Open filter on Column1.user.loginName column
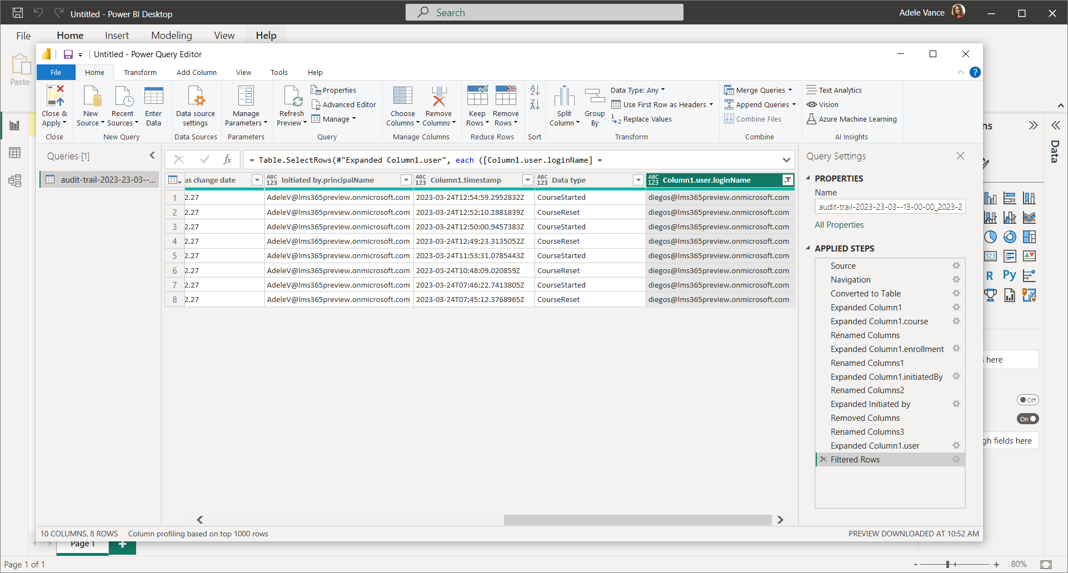Screen dimensions: 1068x573 tap(787, 180)
